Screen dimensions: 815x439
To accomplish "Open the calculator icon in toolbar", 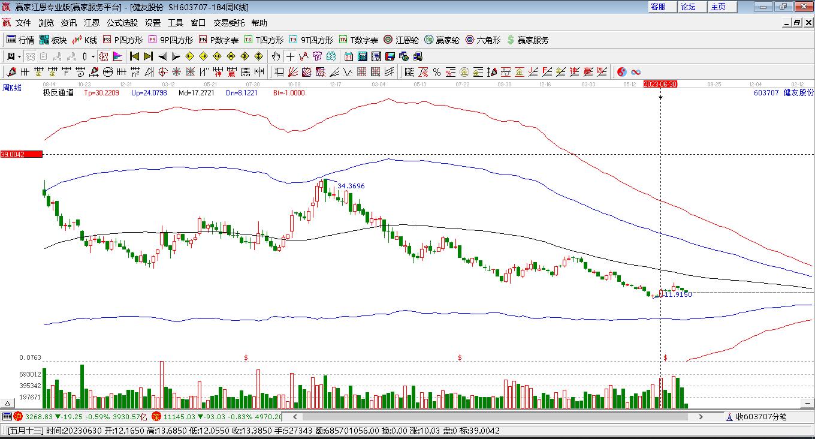I will (362, 56).
